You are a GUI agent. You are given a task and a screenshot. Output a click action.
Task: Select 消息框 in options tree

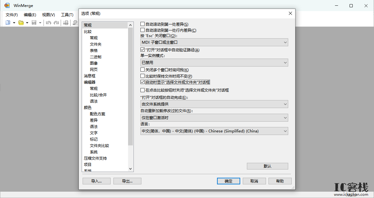click(90, 76)
